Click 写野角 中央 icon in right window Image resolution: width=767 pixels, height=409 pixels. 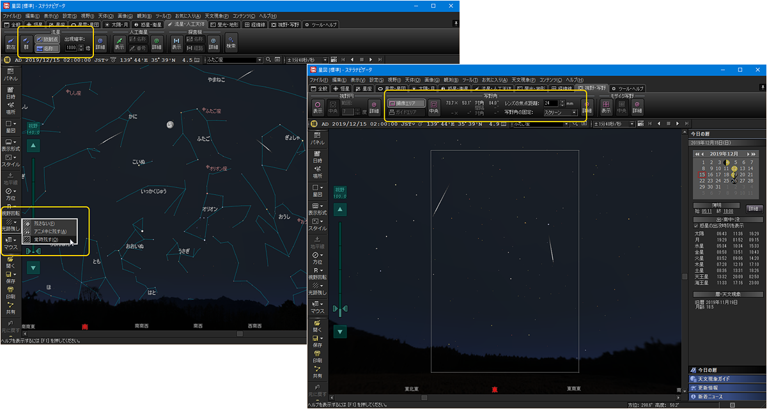434,107
